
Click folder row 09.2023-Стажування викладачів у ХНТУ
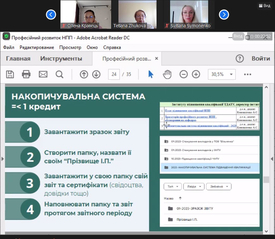(x=210, y=150)
